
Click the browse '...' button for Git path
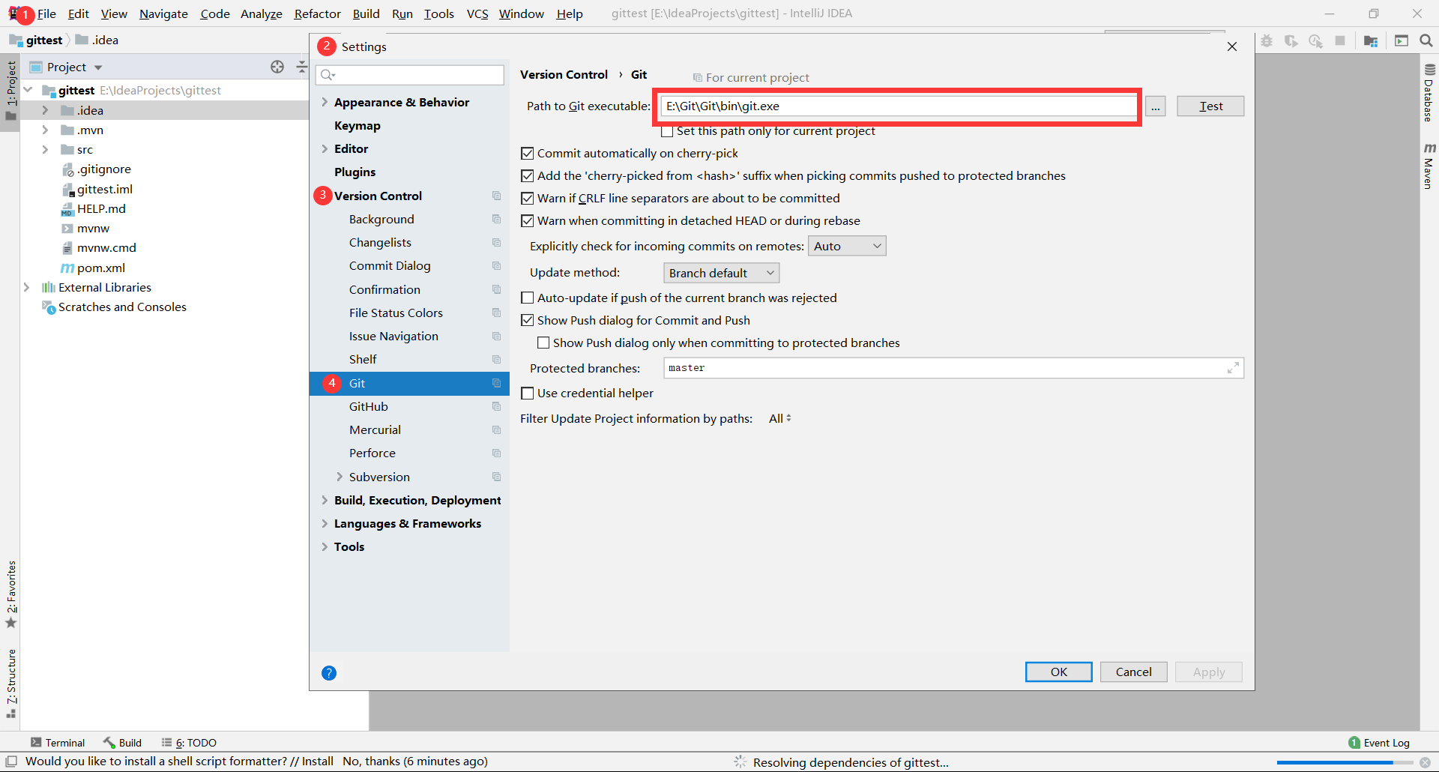1156,106
